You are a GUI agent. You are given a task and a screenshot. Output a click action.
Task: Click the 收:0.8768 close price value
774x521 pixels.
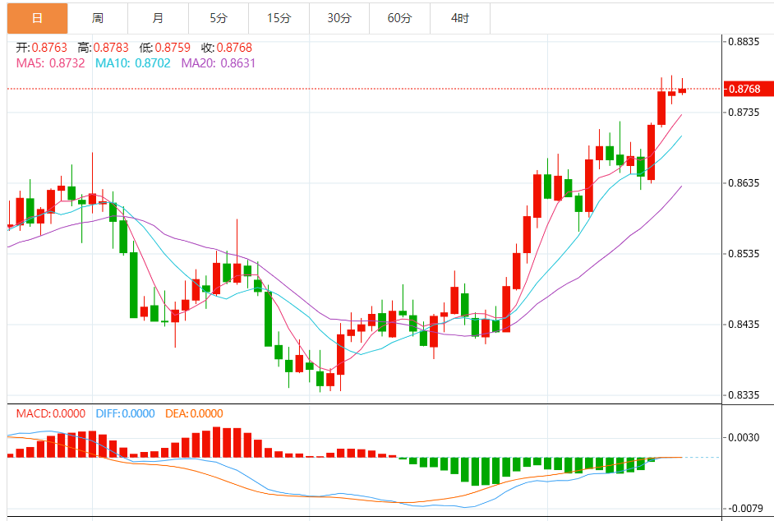click(x=227, y=48)
